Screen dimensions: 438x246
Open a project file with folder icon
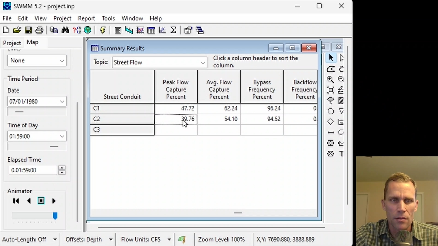coord(17,30)
